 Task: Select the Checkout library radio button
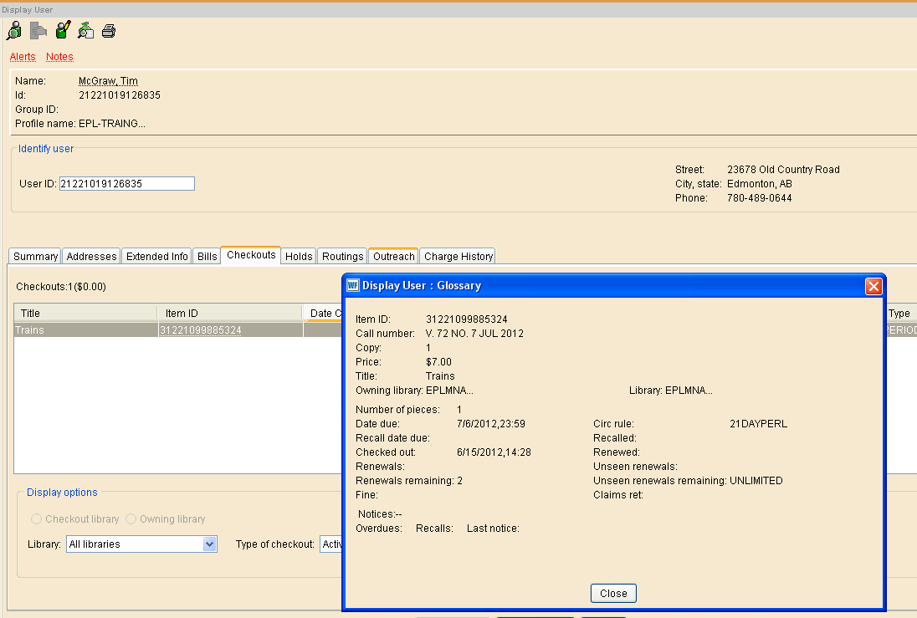(36, 519)
